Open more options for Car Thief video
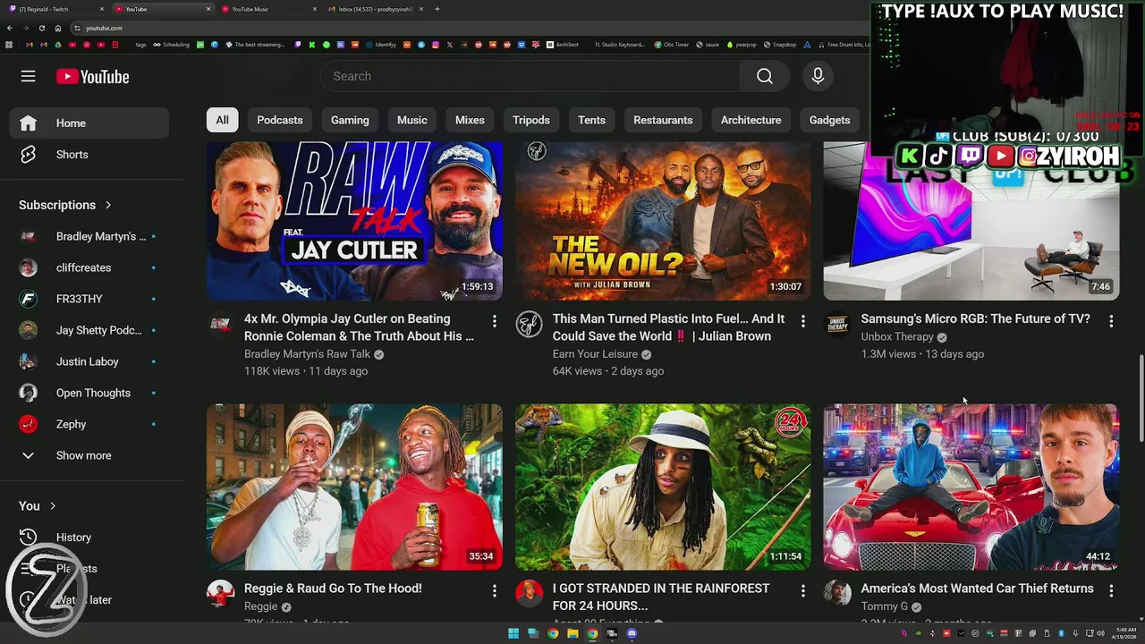1145x644 pixels. point(1111,590)
